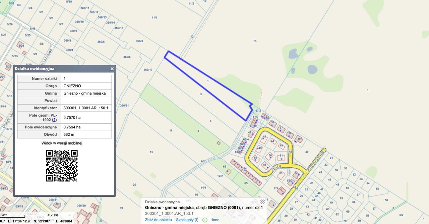Click parcel label 360/10 on the map
Image resolution: width=429 pixels, height=224 pixels.
point(79,22)
